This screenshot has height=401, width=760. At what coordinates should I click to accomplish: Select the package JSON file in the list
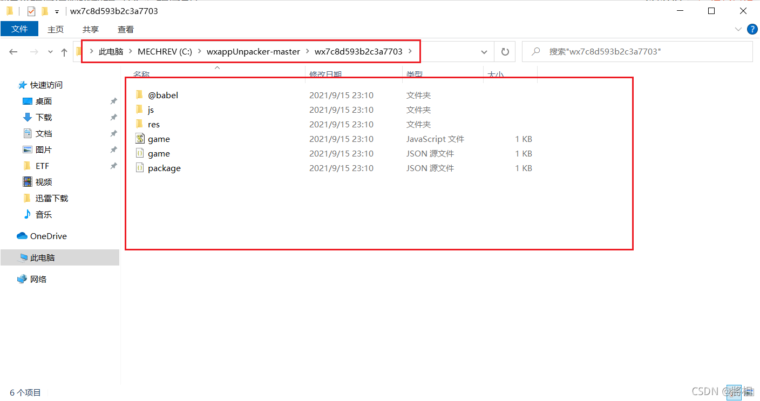tap(164, 168)
